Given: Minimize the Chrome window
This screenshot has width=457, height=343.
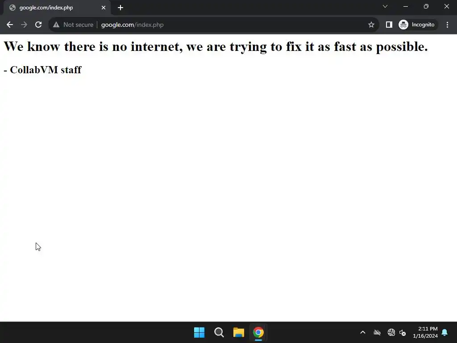Looking at the screenshot, I should coord(406,6).
